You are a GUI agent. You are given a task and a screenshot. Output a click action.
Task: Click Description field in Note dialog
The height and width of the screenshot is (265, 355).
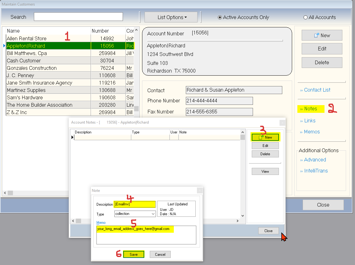(x=135, y=204)
